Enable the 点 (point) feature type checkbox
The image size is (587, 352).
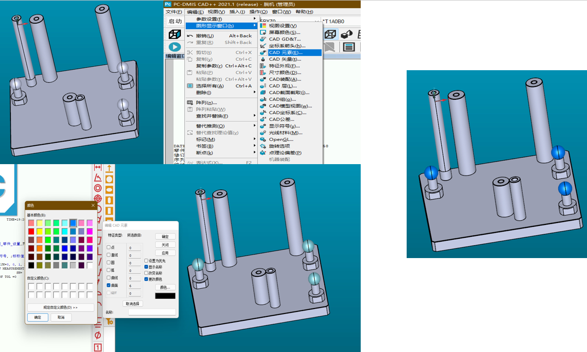109,247
